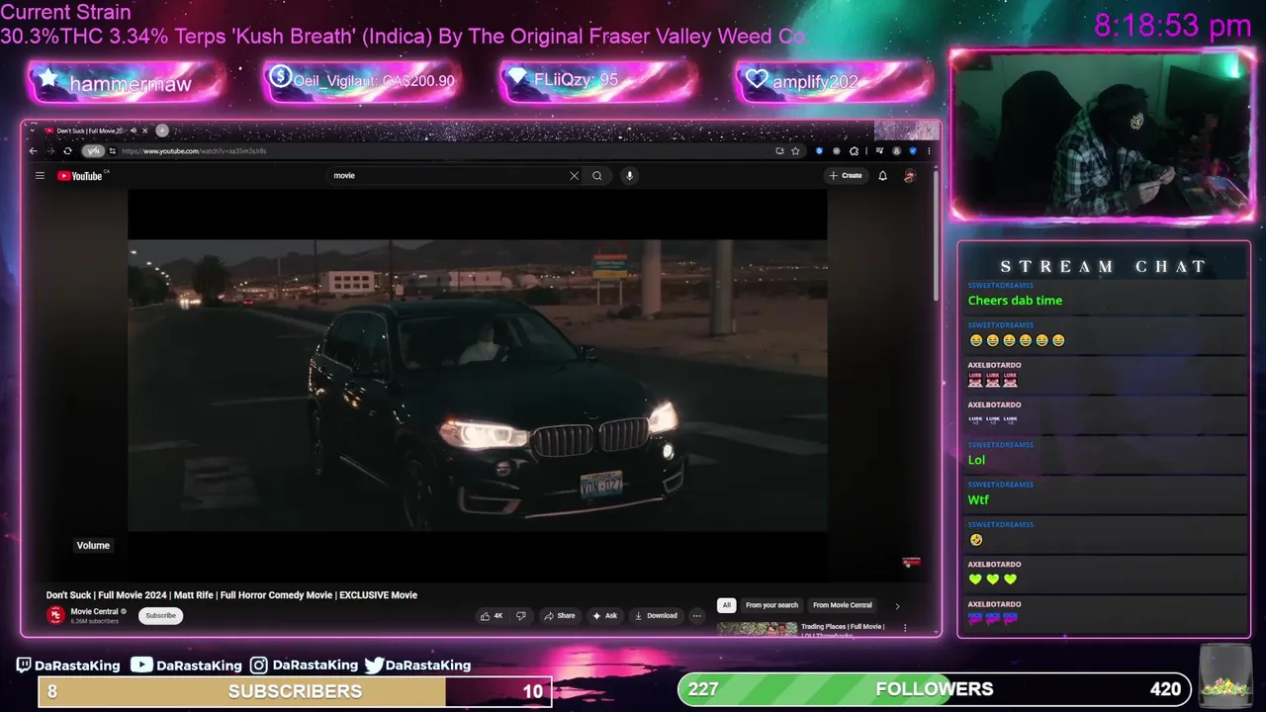Clear the 'movie' search text with X

coord(574,176)
